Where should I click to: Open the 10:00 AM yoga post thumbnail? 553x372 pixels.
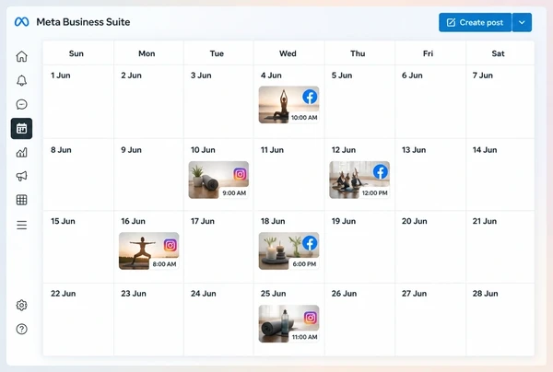[288, 105]
